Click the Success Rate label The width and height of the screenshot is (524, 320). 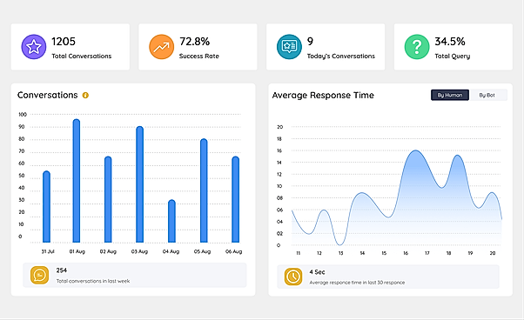199,56
